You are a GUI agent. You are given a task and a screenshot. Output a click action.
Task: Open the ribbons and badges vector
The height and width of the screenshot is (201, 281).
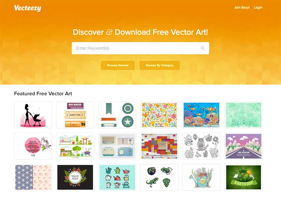tap(117, 115)
